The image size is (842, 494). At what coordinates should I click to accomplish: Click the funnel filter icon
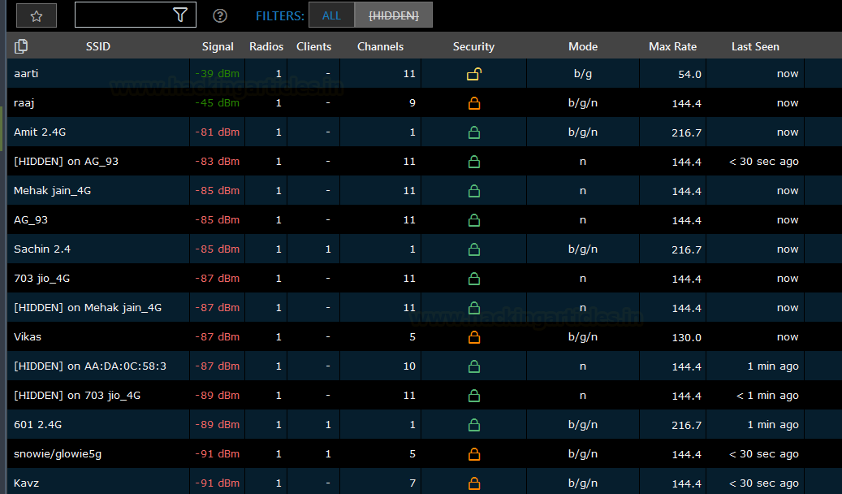(180, 15)
